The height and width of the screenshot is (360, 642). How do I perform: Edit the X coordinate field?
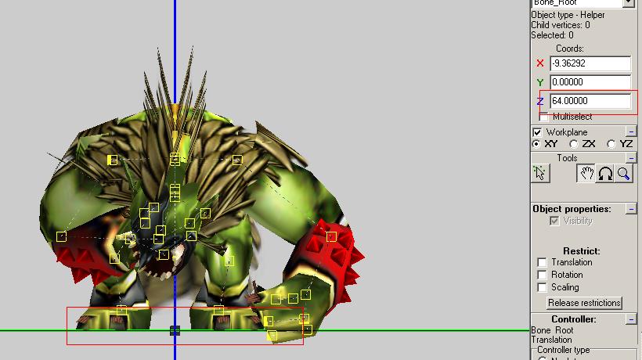[x=590, y=63]
